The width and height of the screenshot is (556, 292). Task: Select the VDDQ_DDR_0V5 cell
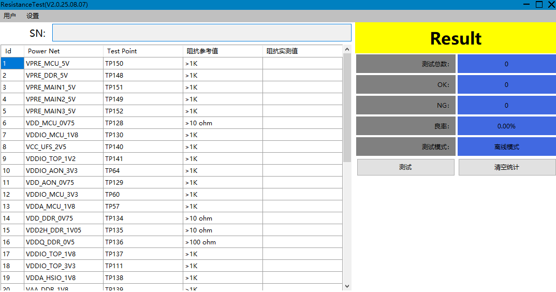coord(64,242)
